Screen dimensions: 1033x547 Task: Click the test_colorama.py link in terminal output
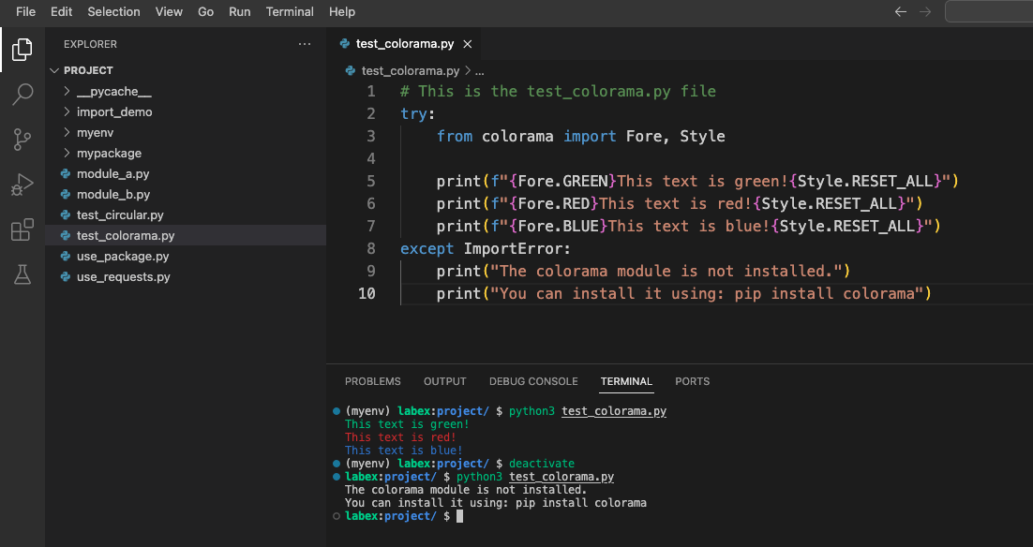[x=614, y=410]
